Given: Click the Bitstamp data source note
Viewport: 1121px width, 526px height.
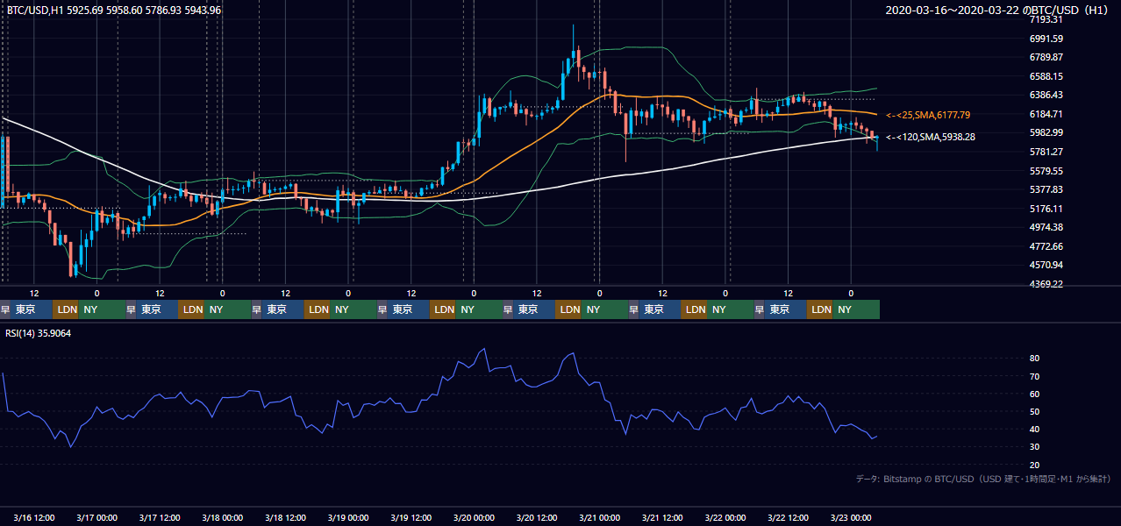Looking at the screenshot, I should [983, 479].
